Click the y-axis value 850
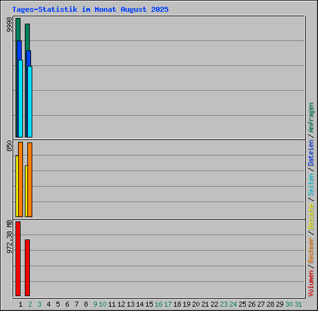 (9, 146)
